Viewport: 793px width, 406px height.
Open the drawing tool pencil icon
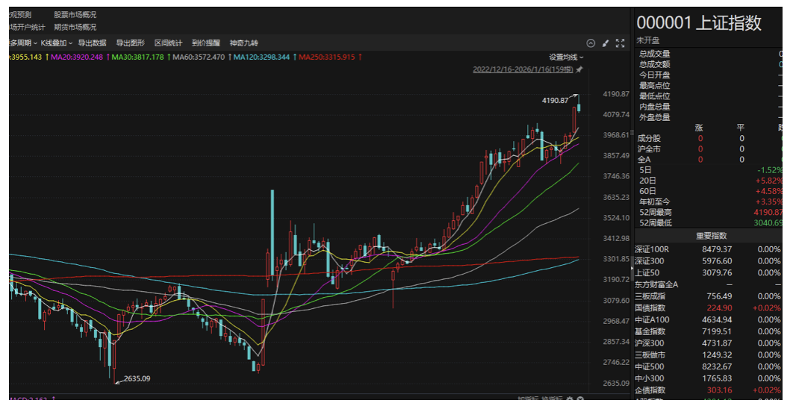[606, 43]
